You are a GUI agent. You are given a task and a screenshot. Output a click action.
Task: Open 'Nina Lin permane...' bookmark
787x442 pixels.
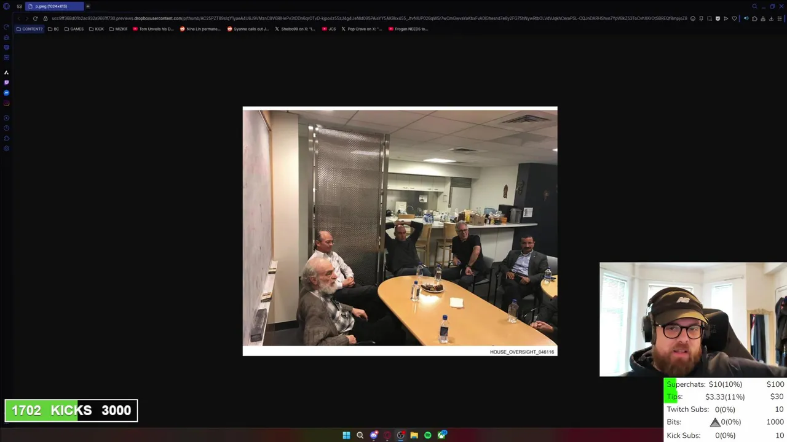[200, 29]
